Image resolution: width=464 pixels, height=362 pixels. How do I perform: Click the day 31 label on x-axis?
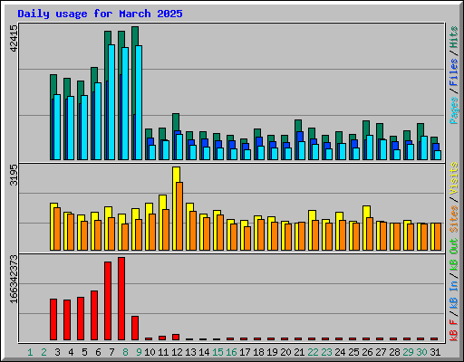pyautogui.click(x=435, y=352)
